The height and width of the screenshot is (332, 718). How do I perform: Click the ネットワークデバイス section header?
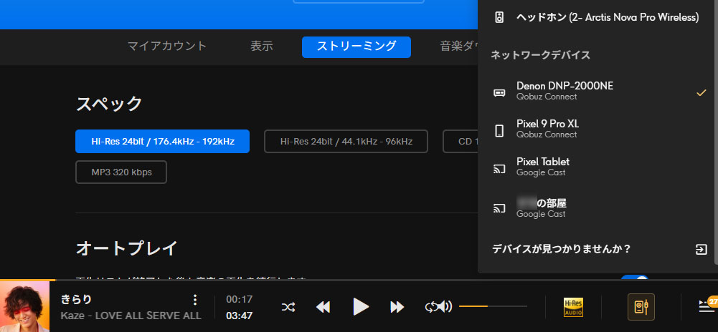click(540, 55)
